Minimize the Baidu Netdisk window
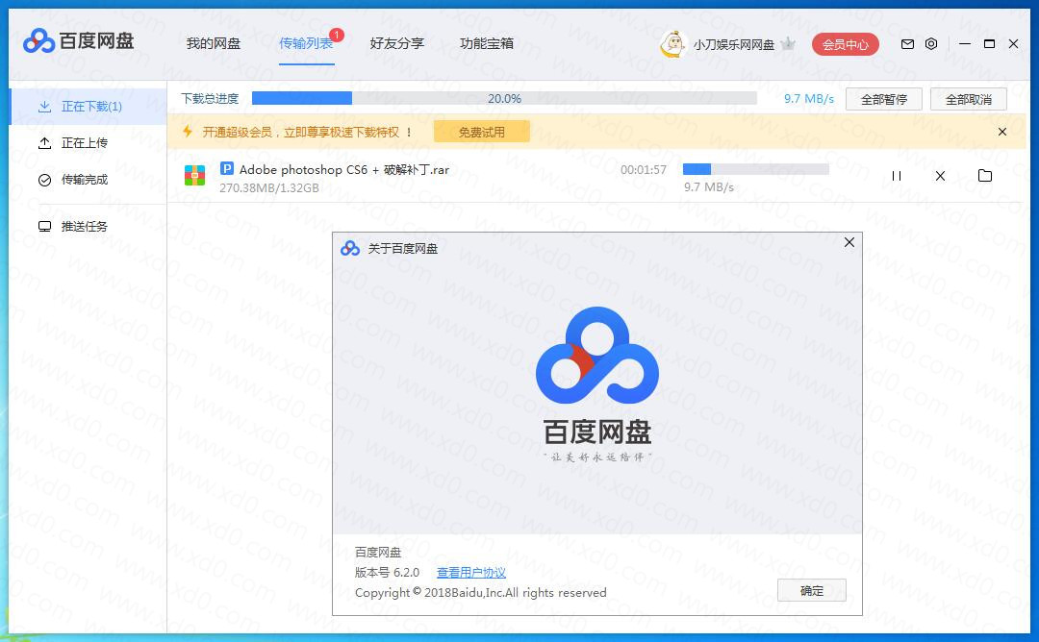This screenshot has width=1039, height=642. pyautogui.click(x=965, y=43)
